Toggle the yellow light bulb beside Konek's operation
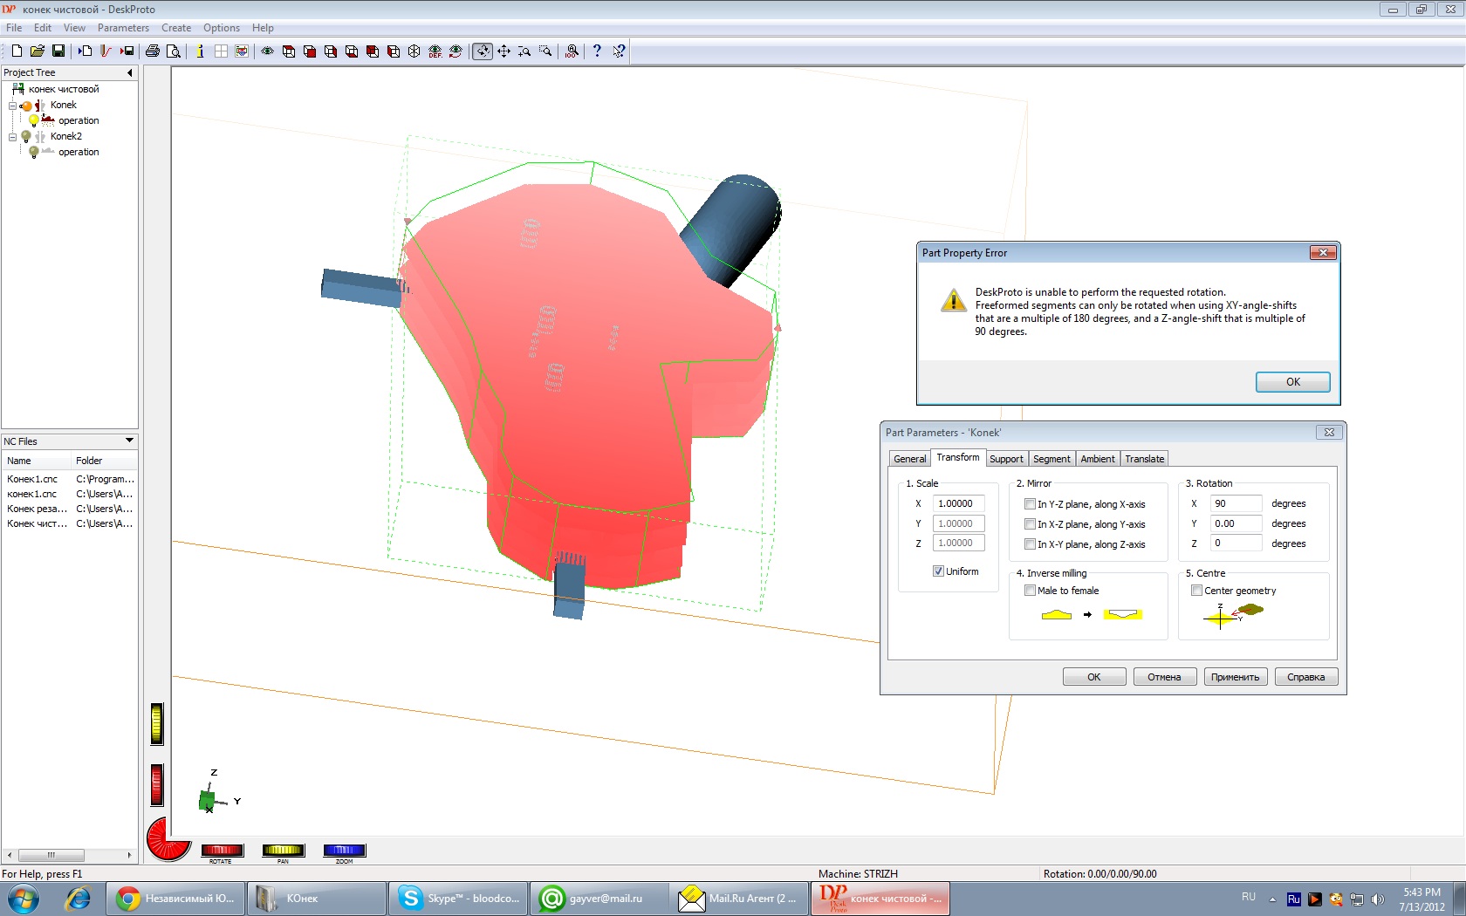 tap(34, 120)
